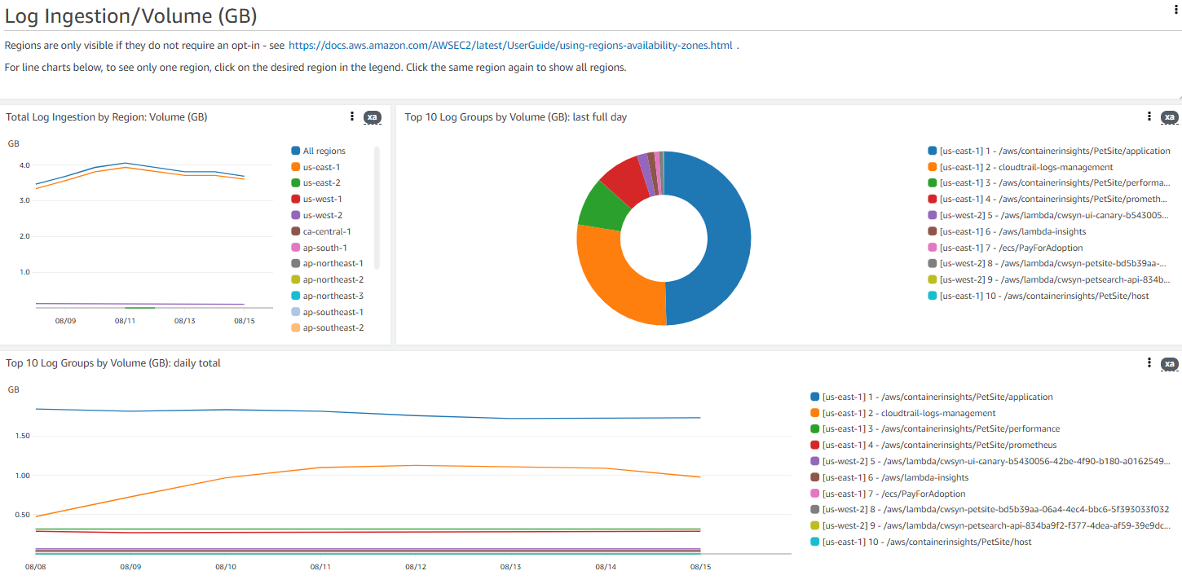Viewport: 1182px width, 584px height.
Task: Open the options menu on the donut chart widget
Action: 1149,116
